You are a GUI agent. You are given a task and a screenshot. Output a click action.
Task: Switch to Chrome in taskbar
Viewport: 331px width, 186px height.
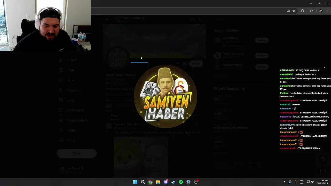[151, 182]
